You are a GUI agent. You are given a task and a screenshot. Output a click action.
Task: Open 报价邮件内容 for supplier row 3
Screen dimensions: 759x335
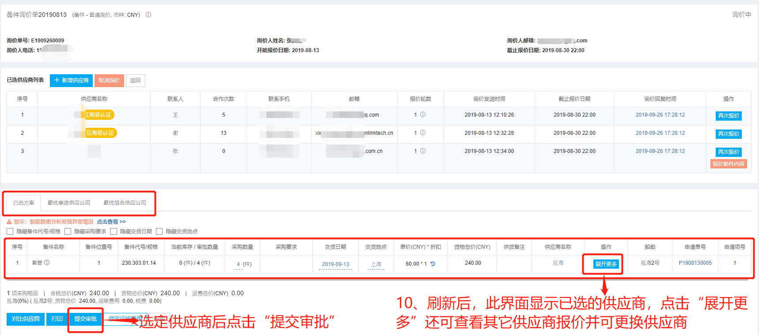(729, 164)
